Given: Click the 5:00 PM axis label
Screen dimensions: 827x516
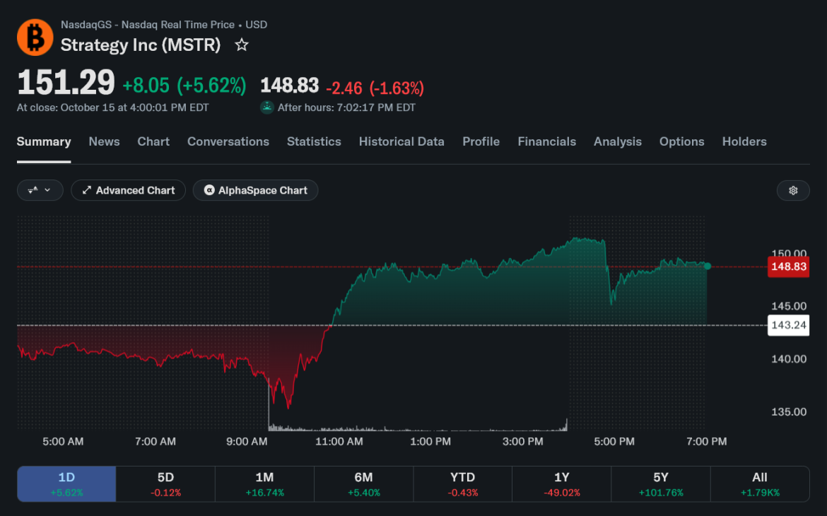Looking at the screenshot, I should point(614,442).
